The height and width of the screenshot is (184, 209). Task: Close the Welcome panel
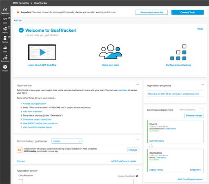200,29
